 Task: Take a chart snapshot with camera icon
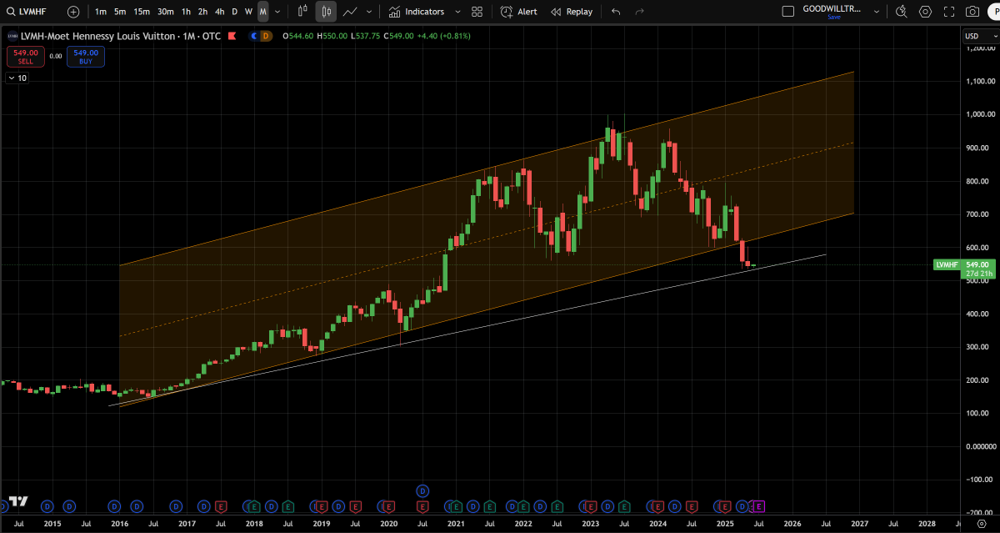(972, 12)
